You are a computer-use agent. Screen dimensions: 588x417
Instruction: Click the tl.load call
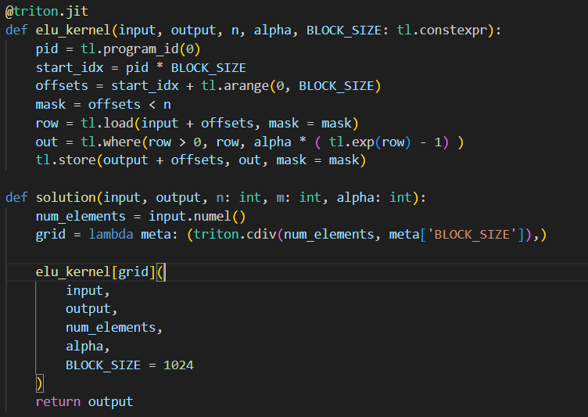220,123
